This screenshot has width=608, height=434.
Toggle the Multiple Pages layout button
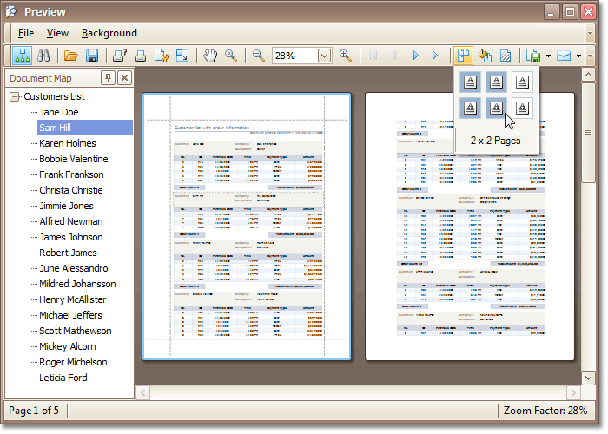(463, 56)
